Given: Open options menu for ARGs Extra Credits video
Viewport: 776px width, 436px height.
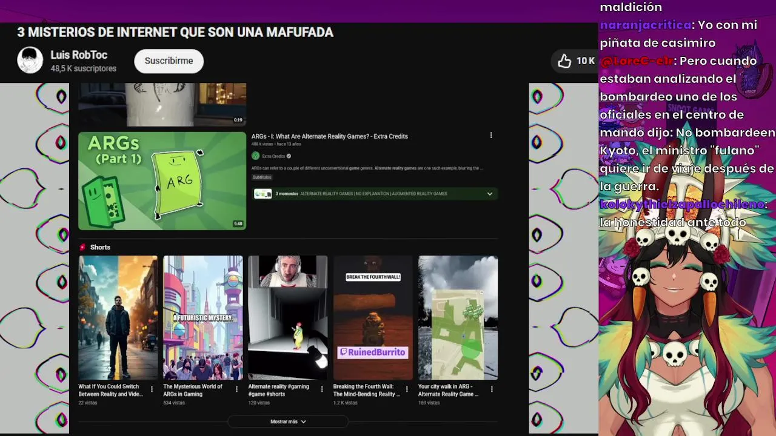Looking at the screenshot, I should [x=491, y=136].
